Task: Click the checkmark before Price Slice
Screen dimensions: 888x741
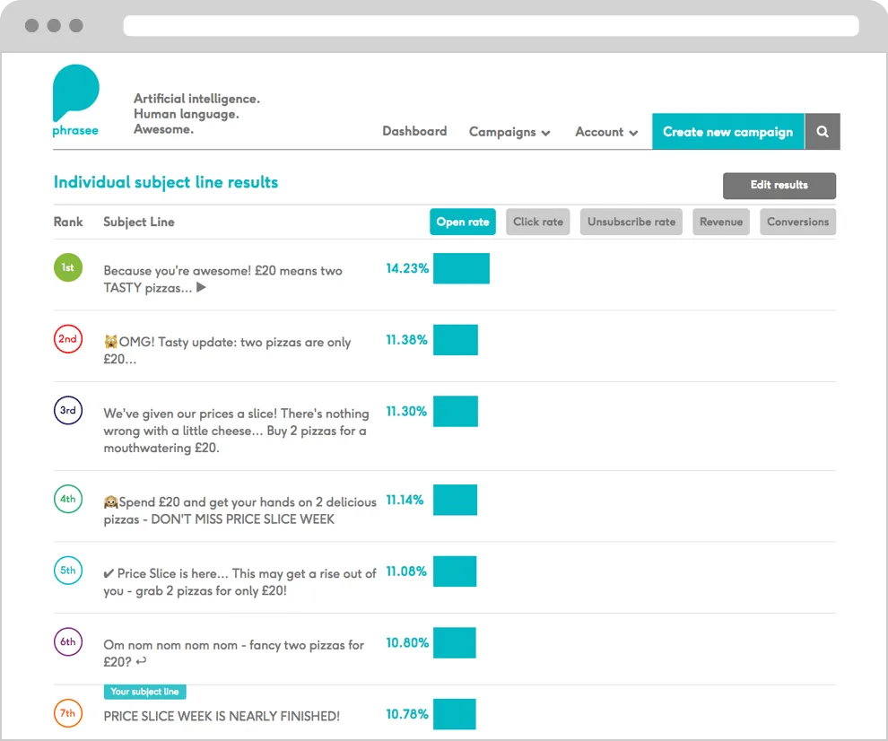Action: click(x=109, y=574)
